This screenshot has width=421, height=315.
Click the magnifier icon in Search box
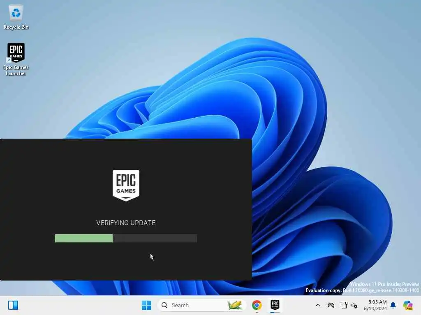click(x=164, y=305)
